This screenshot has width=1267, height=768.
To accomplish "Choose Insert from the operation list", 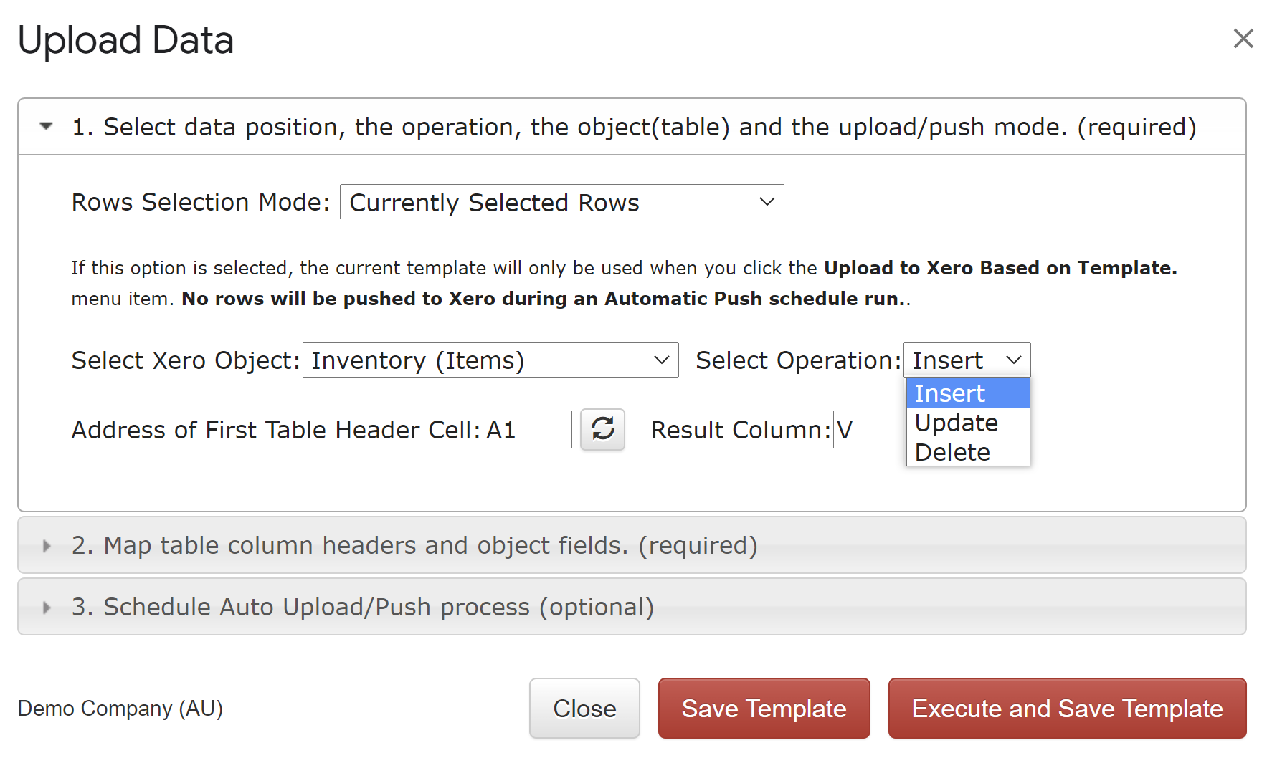I will tap(968, 393).
